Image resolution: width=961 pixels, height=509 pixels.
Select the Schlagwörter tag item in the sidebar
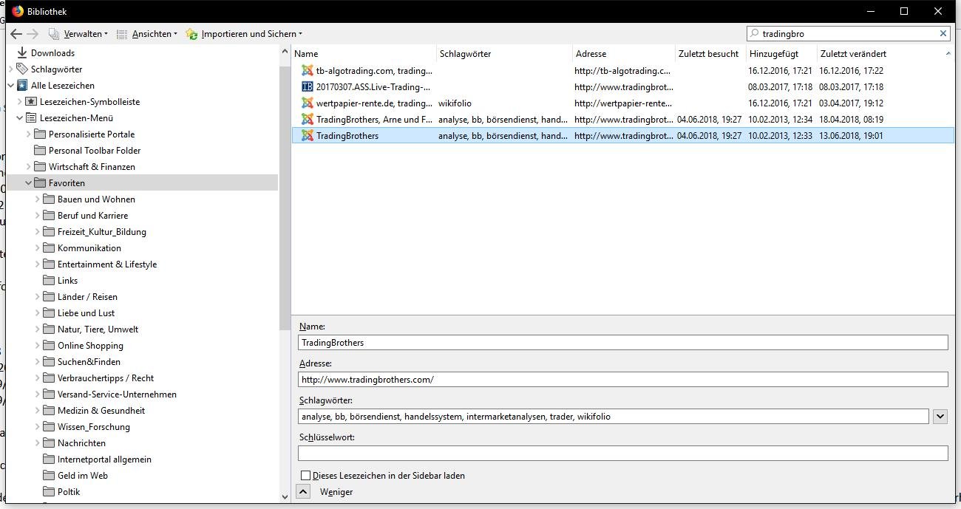(x=56, y=69)
